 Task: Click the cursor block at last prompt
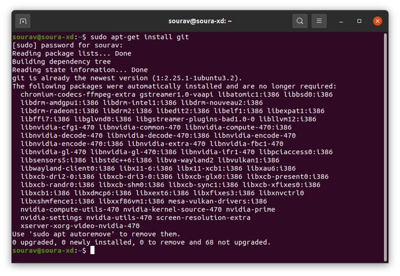92,250
